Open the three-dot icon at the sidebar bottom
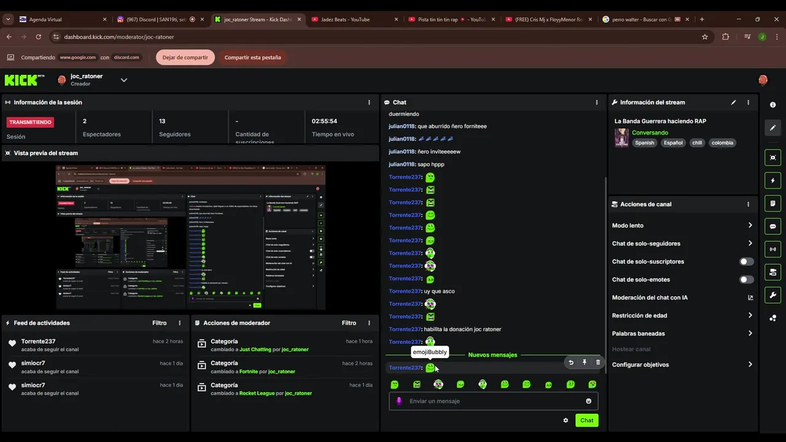The height and width of the screenshot is (442, 786). click(x=772, y=317)
